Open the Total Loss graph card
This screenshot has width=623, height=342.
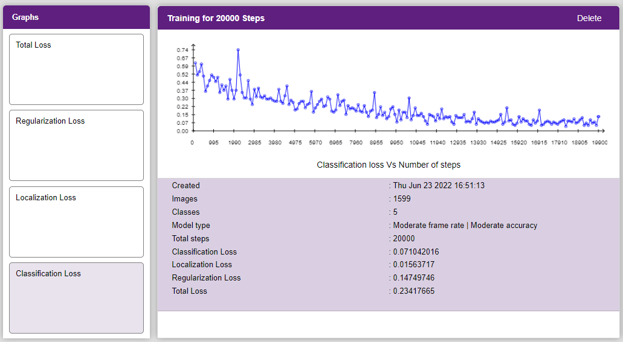[76, 69]
